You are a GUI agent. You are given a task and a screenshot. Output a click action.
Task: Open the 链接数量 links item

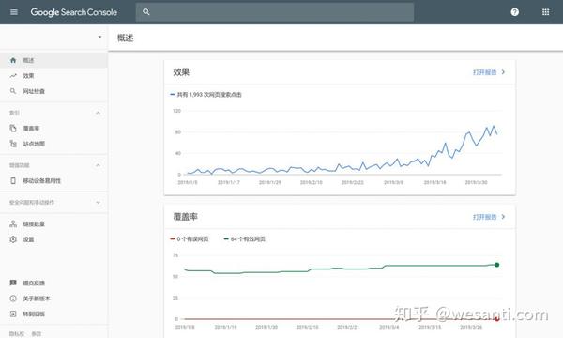(x=53, y=224)
